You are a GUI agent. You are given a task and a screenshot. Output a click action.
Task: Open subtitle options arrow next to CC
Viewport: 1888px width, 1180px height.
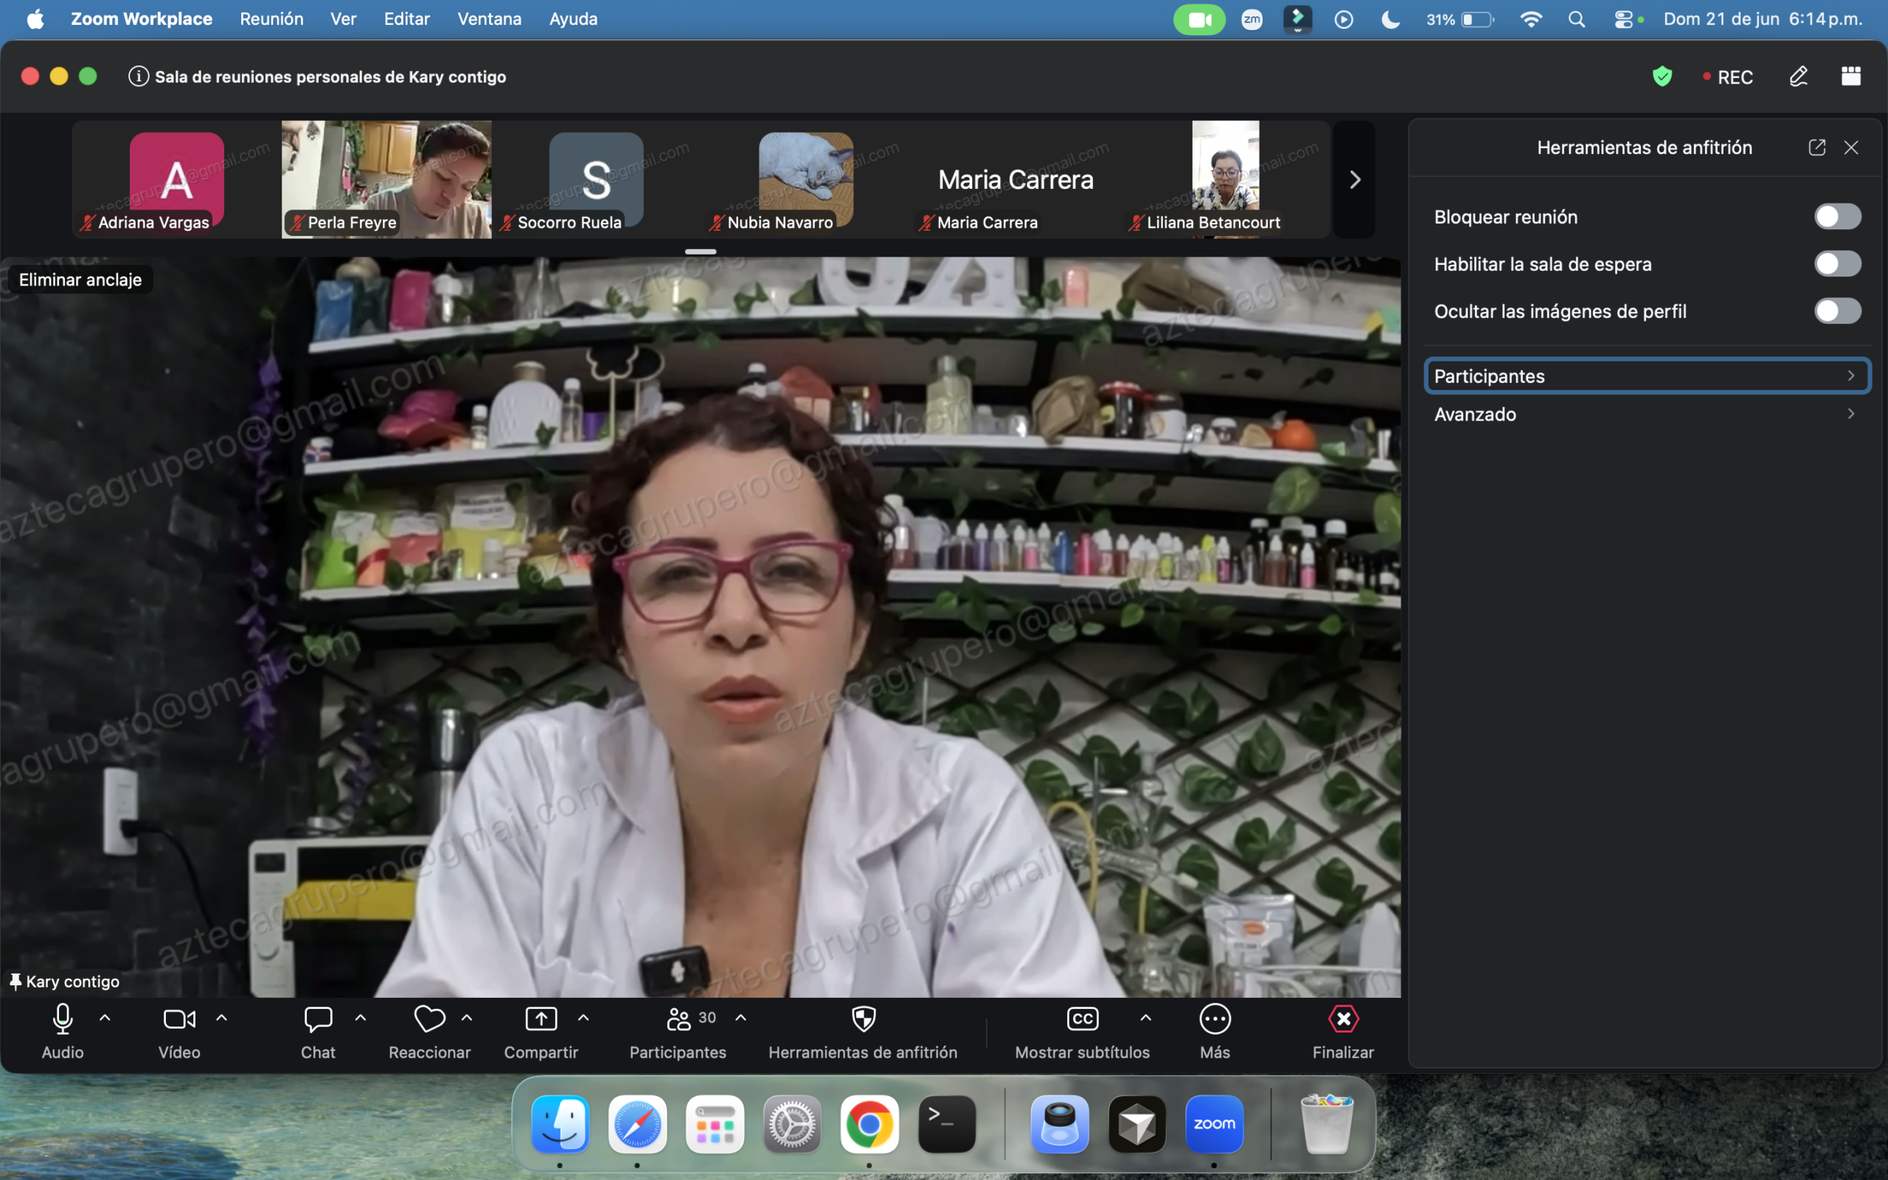(1146, 1018)
